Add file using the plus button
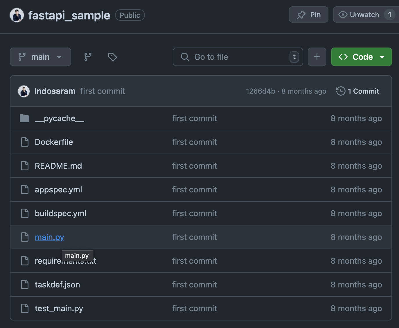Viewport: 399px width, 328px height. click(317, 57)
